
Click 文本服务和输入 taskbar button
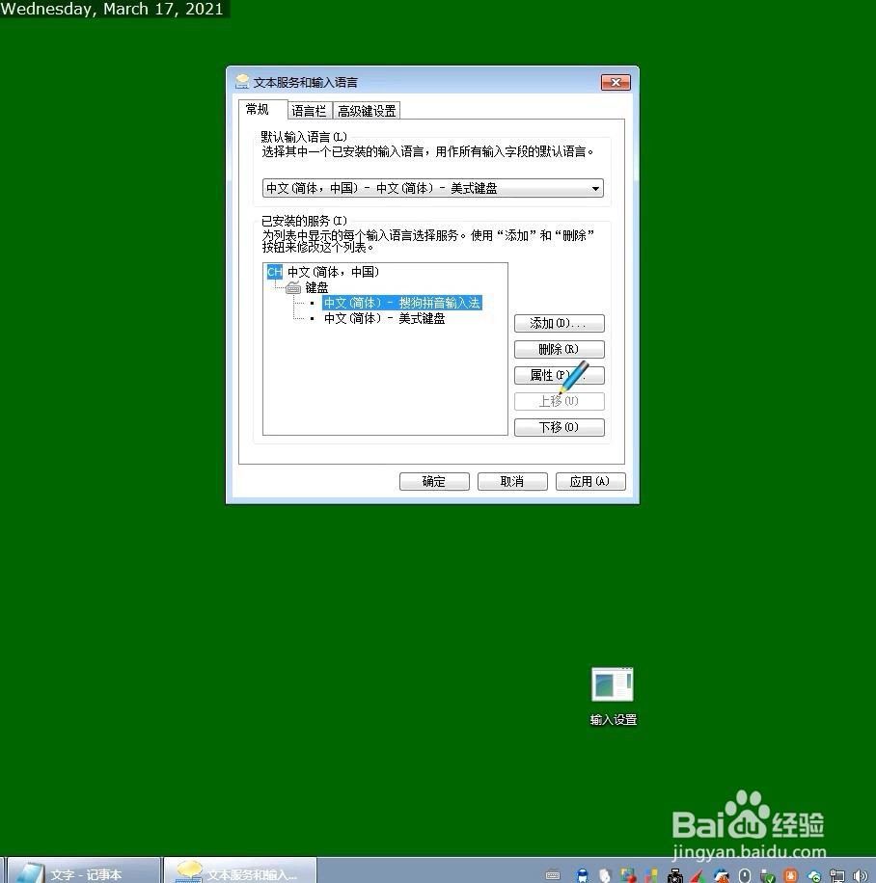[240, 871]
